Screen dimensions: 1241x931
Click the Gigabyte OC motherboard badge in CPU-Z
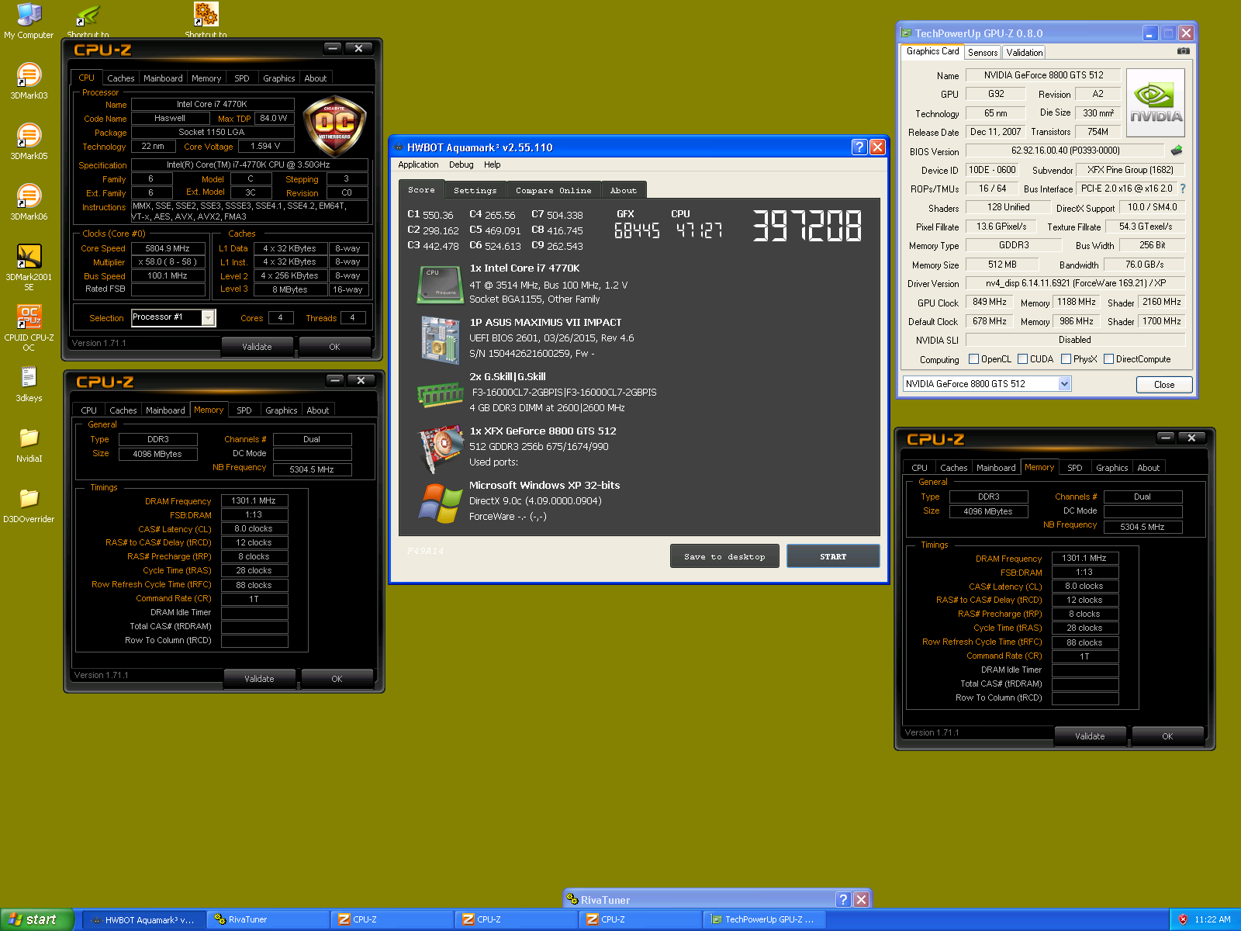[334, 126]
